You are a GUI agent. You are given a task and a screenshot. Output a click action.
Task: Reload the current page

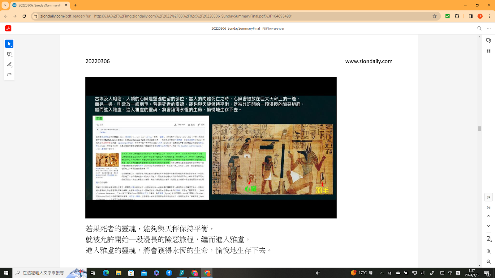(24, 16)
